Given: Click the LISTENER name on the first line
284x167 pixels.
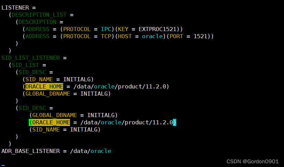Looking at the screenshot, I should point(15,8).
